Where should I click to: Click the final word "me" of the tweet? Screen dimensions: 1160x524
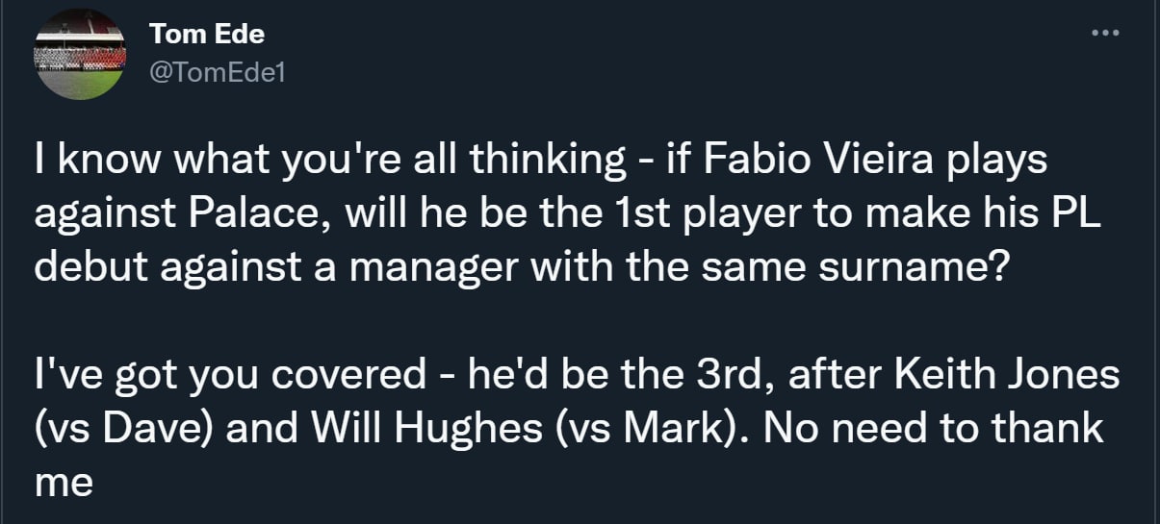(x=64, y=481)
